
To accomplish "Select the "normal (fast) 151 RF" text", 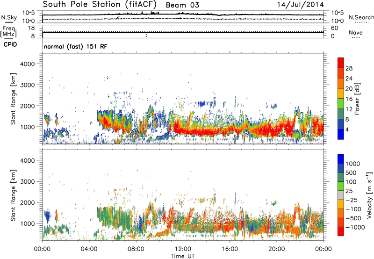I will 75,46.
